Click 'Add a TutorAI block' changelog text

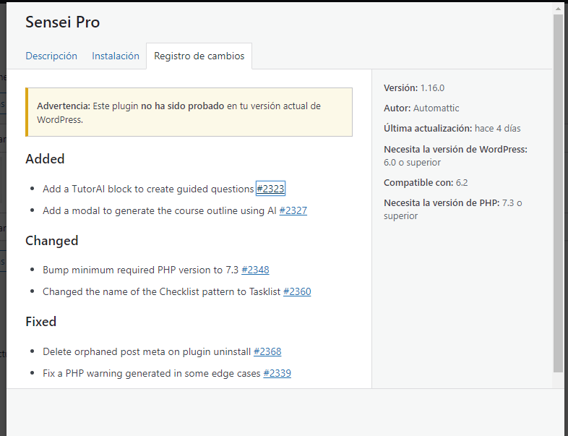(148, 189)
